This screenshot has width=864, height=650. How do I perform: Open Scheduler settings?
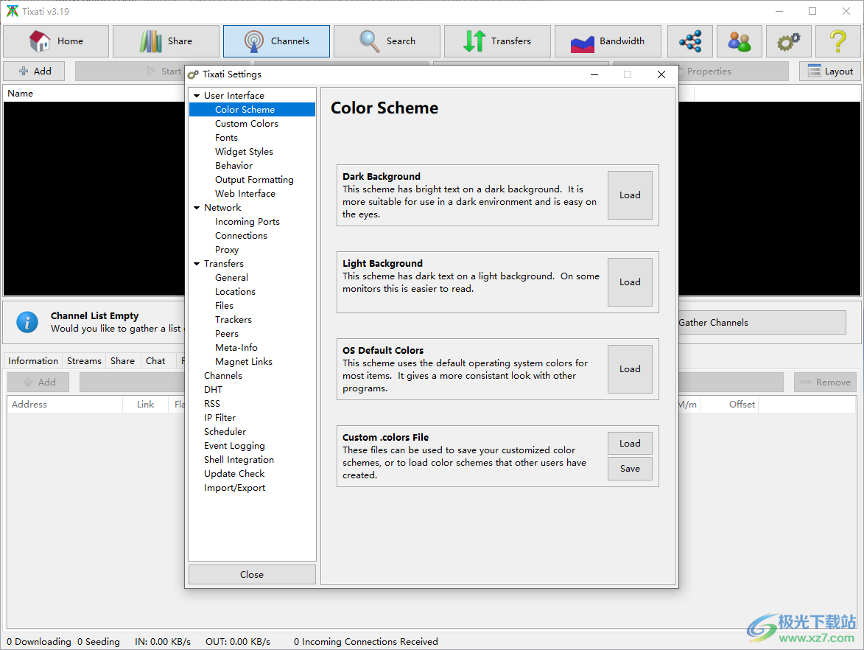coord(225,432)
